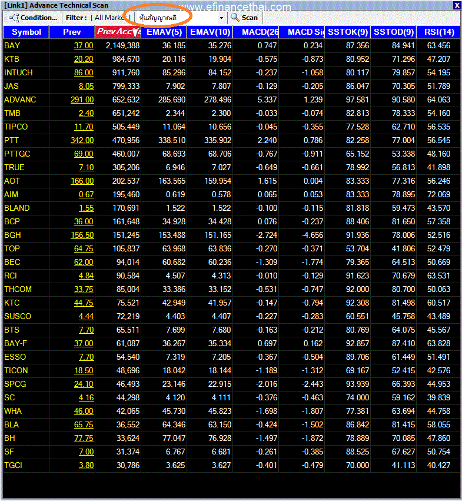Image resolution: width=462 pixels, height=501 pixels.
Task: Select the BCP symbol
Action: (x=12, y=222)
